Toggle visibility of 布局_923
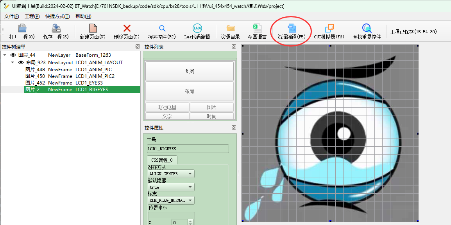Image resolution: width=451 pixels, height=225 pixels. click(x=21, y=63)
